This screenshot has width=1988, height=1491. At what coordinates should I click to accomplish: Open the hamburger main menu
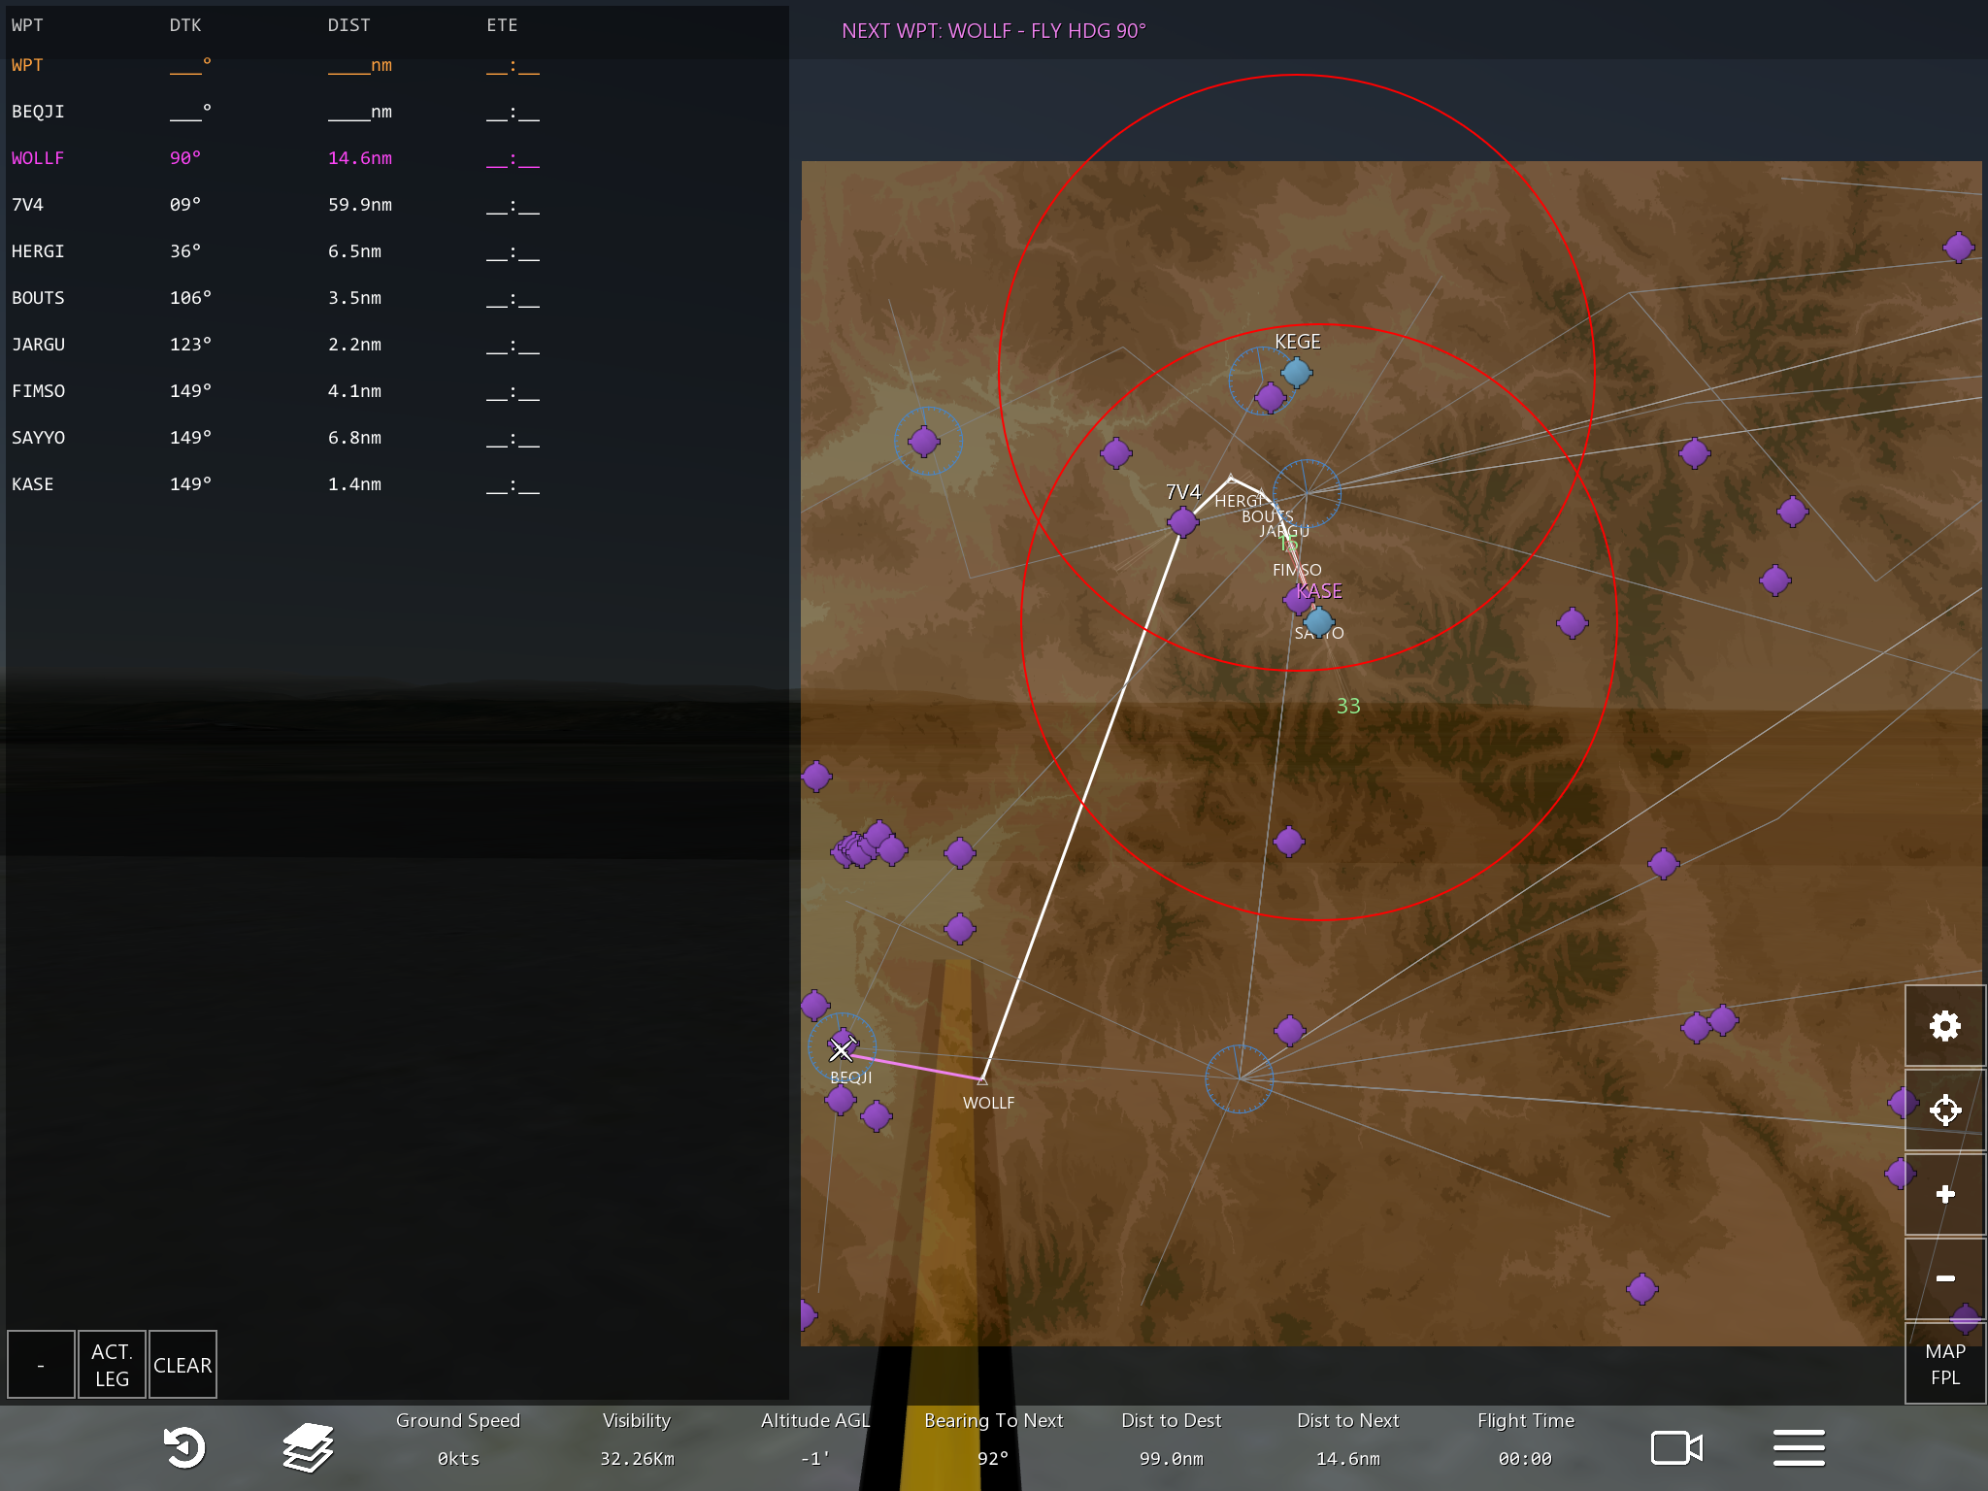[1799, 1447]
